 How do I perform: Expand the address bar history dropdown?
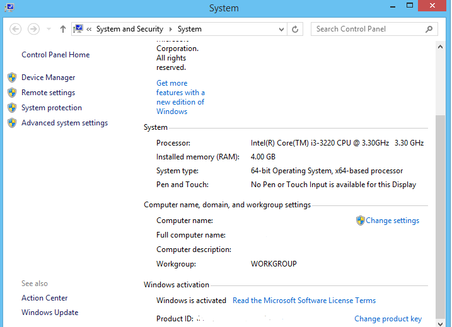pyautogui.click(x=281, y=30)
